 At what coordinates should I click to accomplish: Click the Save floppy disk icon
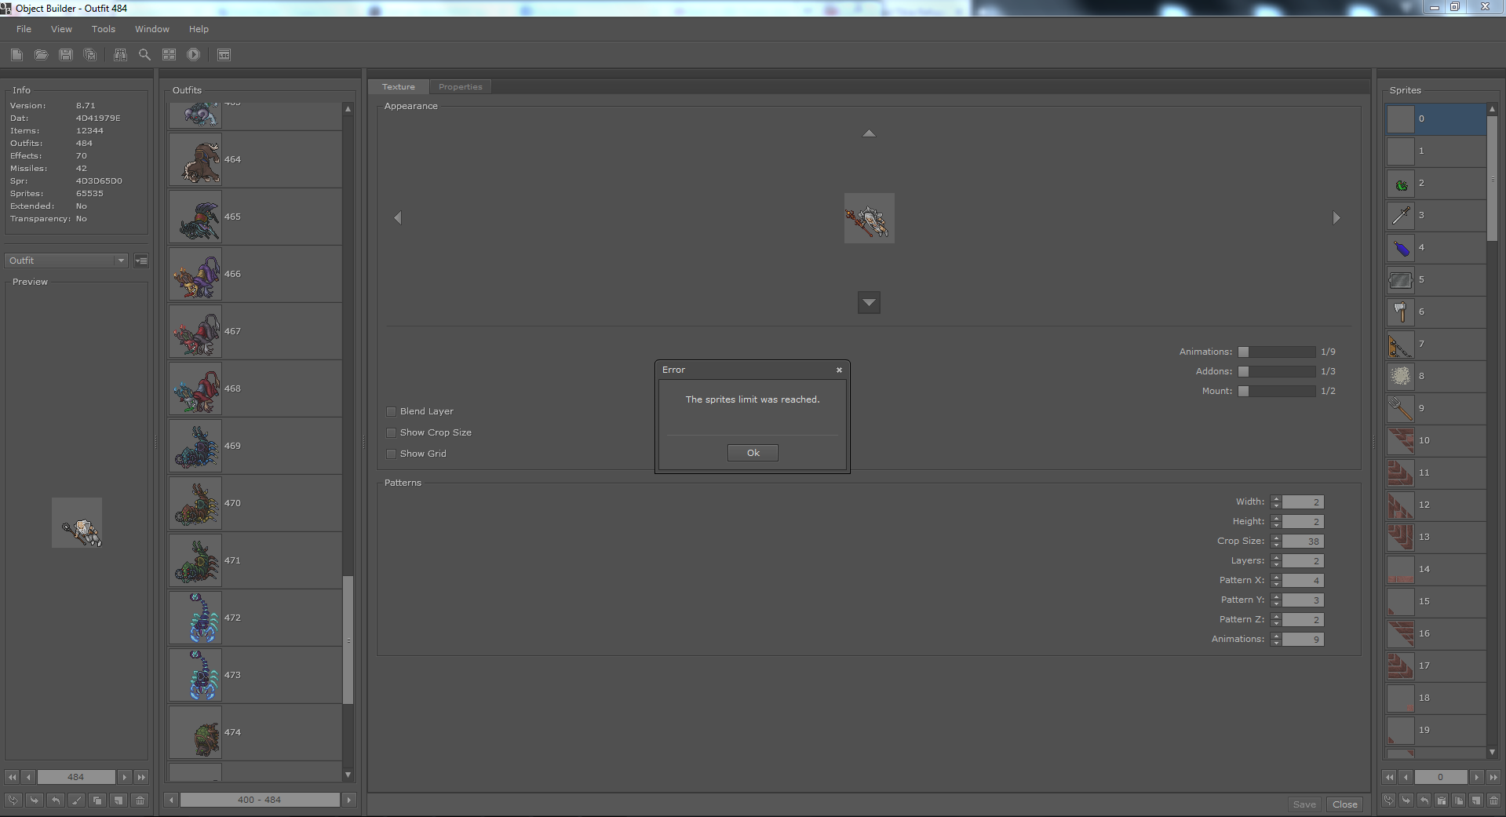(x=66, y=54)
